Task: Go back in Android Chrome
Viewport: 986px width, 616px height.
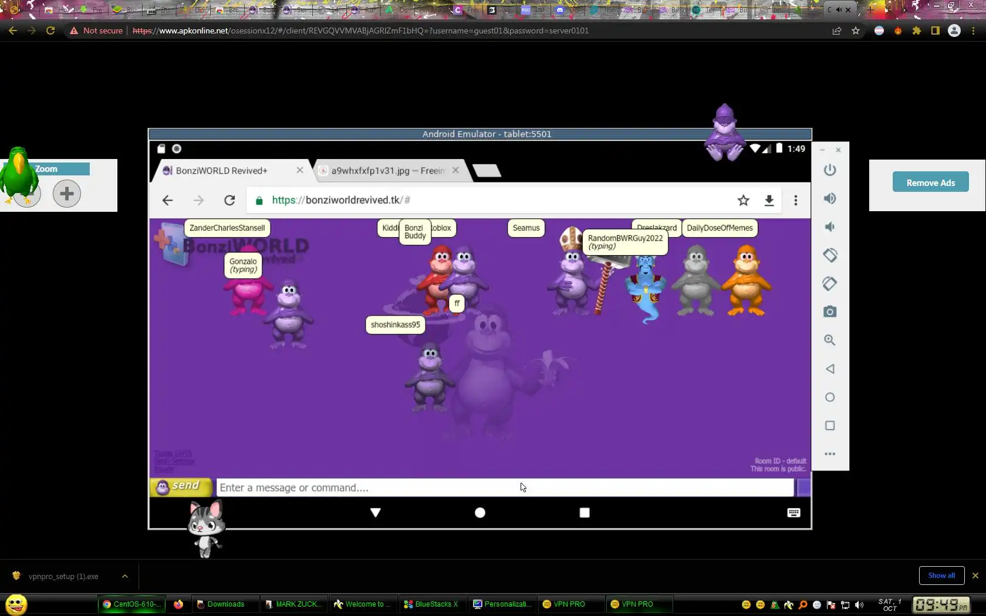Action: [x=167, y=201]
